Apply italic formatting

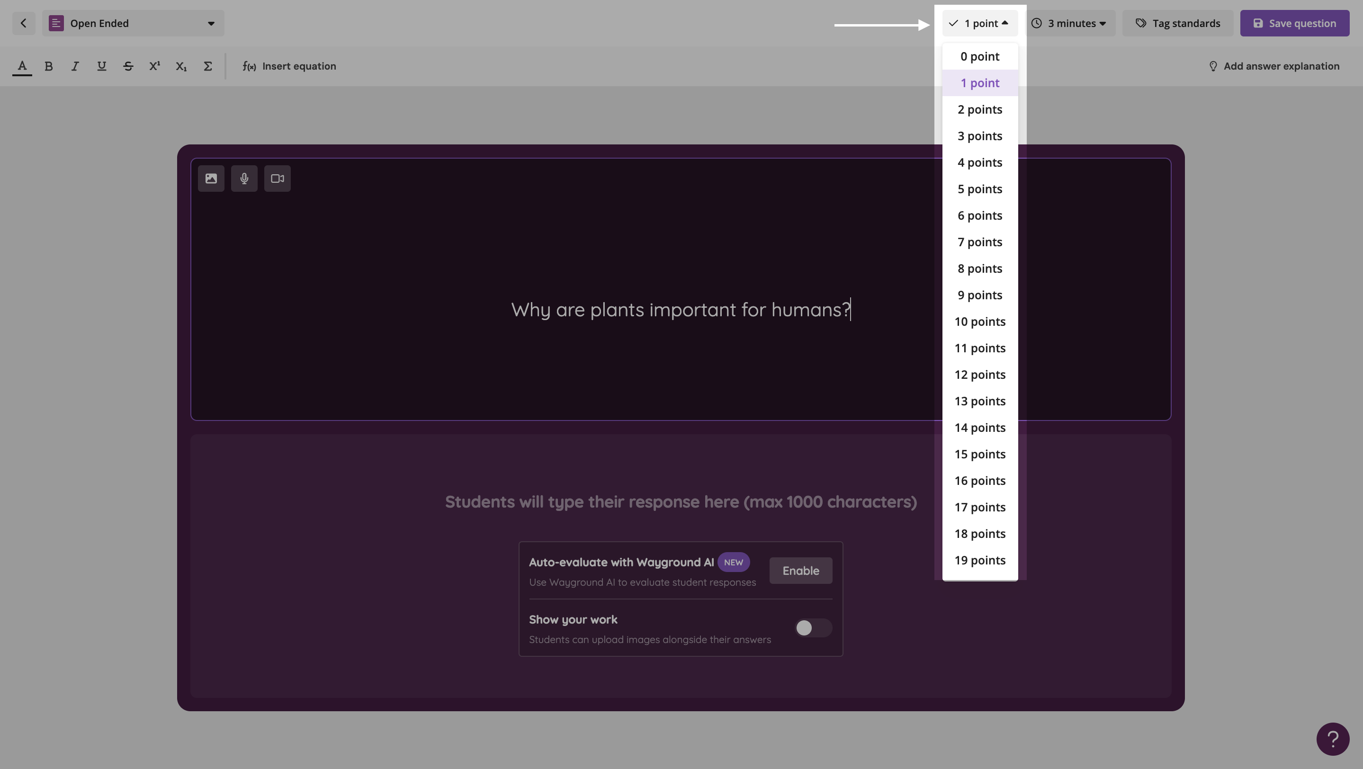pos(75,66)
